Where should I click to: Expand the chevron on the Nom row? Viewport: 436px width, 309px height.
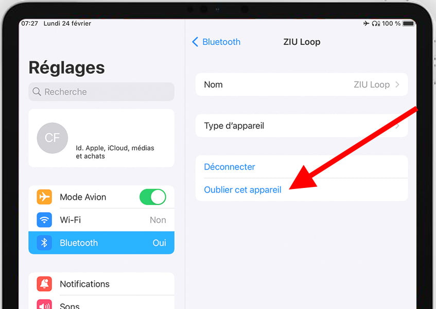tap(397, 84)
